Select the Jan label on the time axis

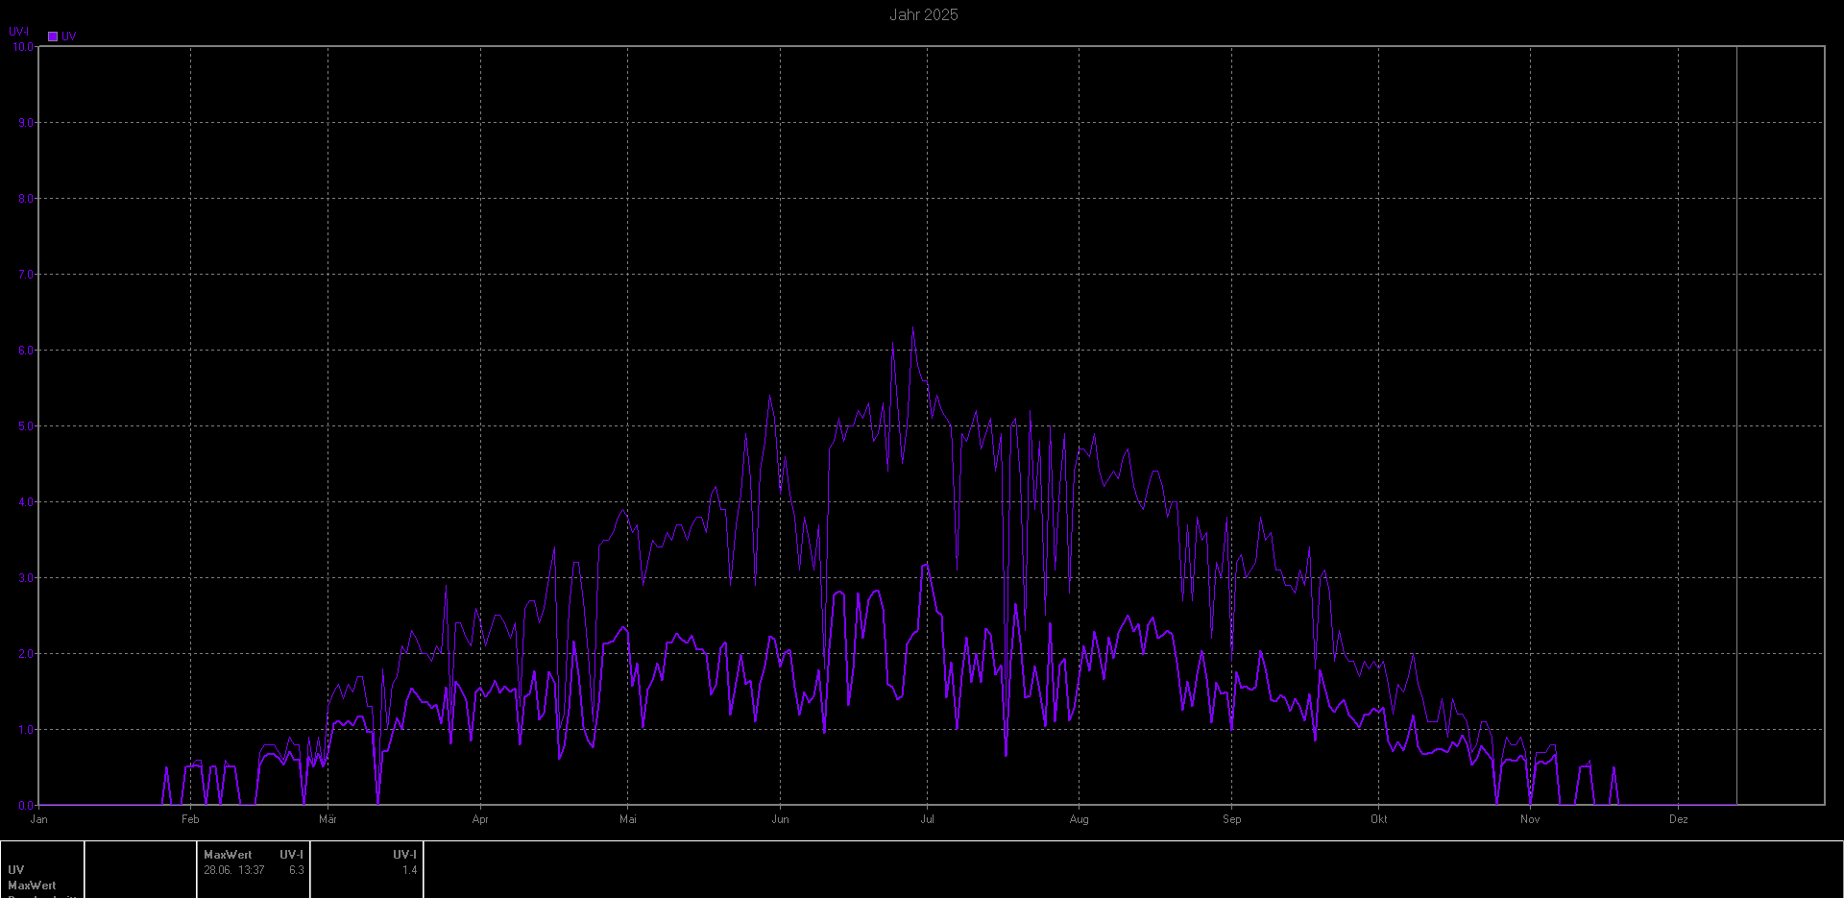click(38, 819)
